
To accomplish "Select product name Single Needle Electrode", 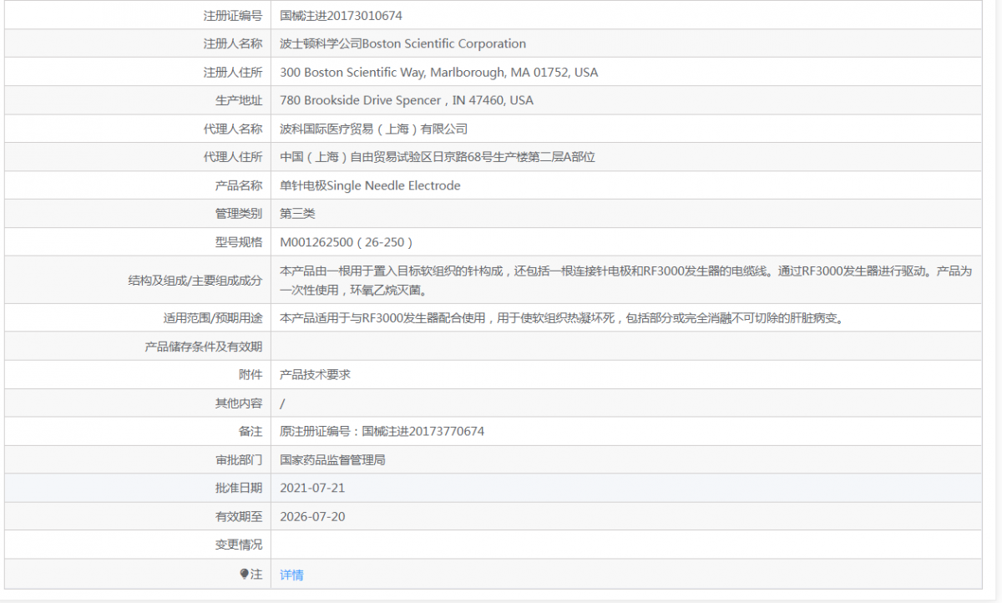I will coord(393,185).
